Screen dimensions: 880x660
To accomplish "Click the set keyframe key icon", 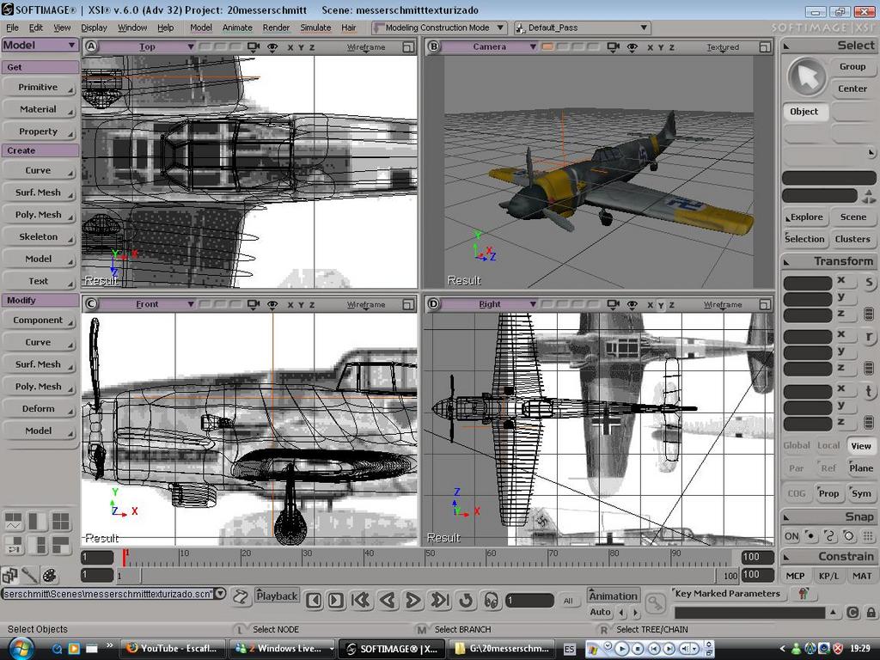I will point(655,604).
